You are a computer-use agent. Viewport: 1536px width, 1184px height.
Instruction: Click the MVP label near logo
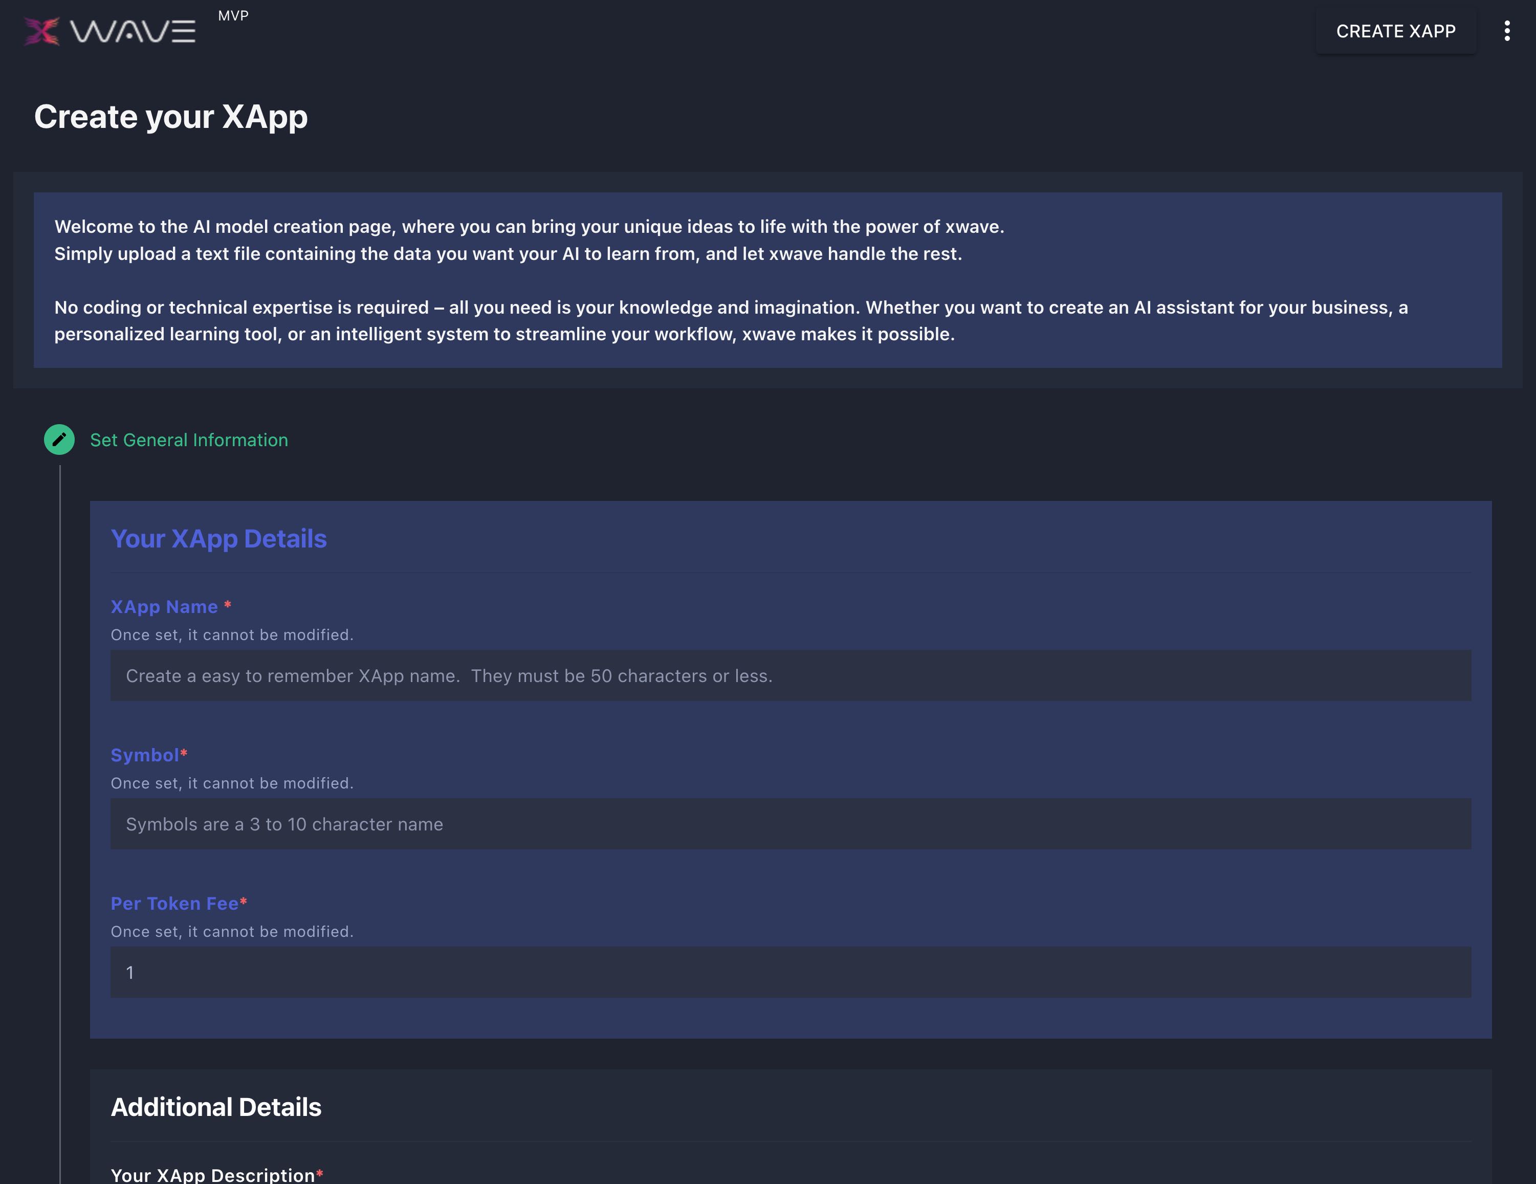tap(233, 15)
